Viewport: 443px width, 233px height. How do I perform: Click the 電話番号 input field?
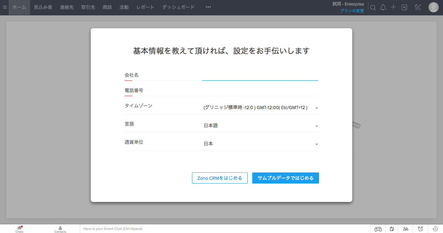click(260, 91)
